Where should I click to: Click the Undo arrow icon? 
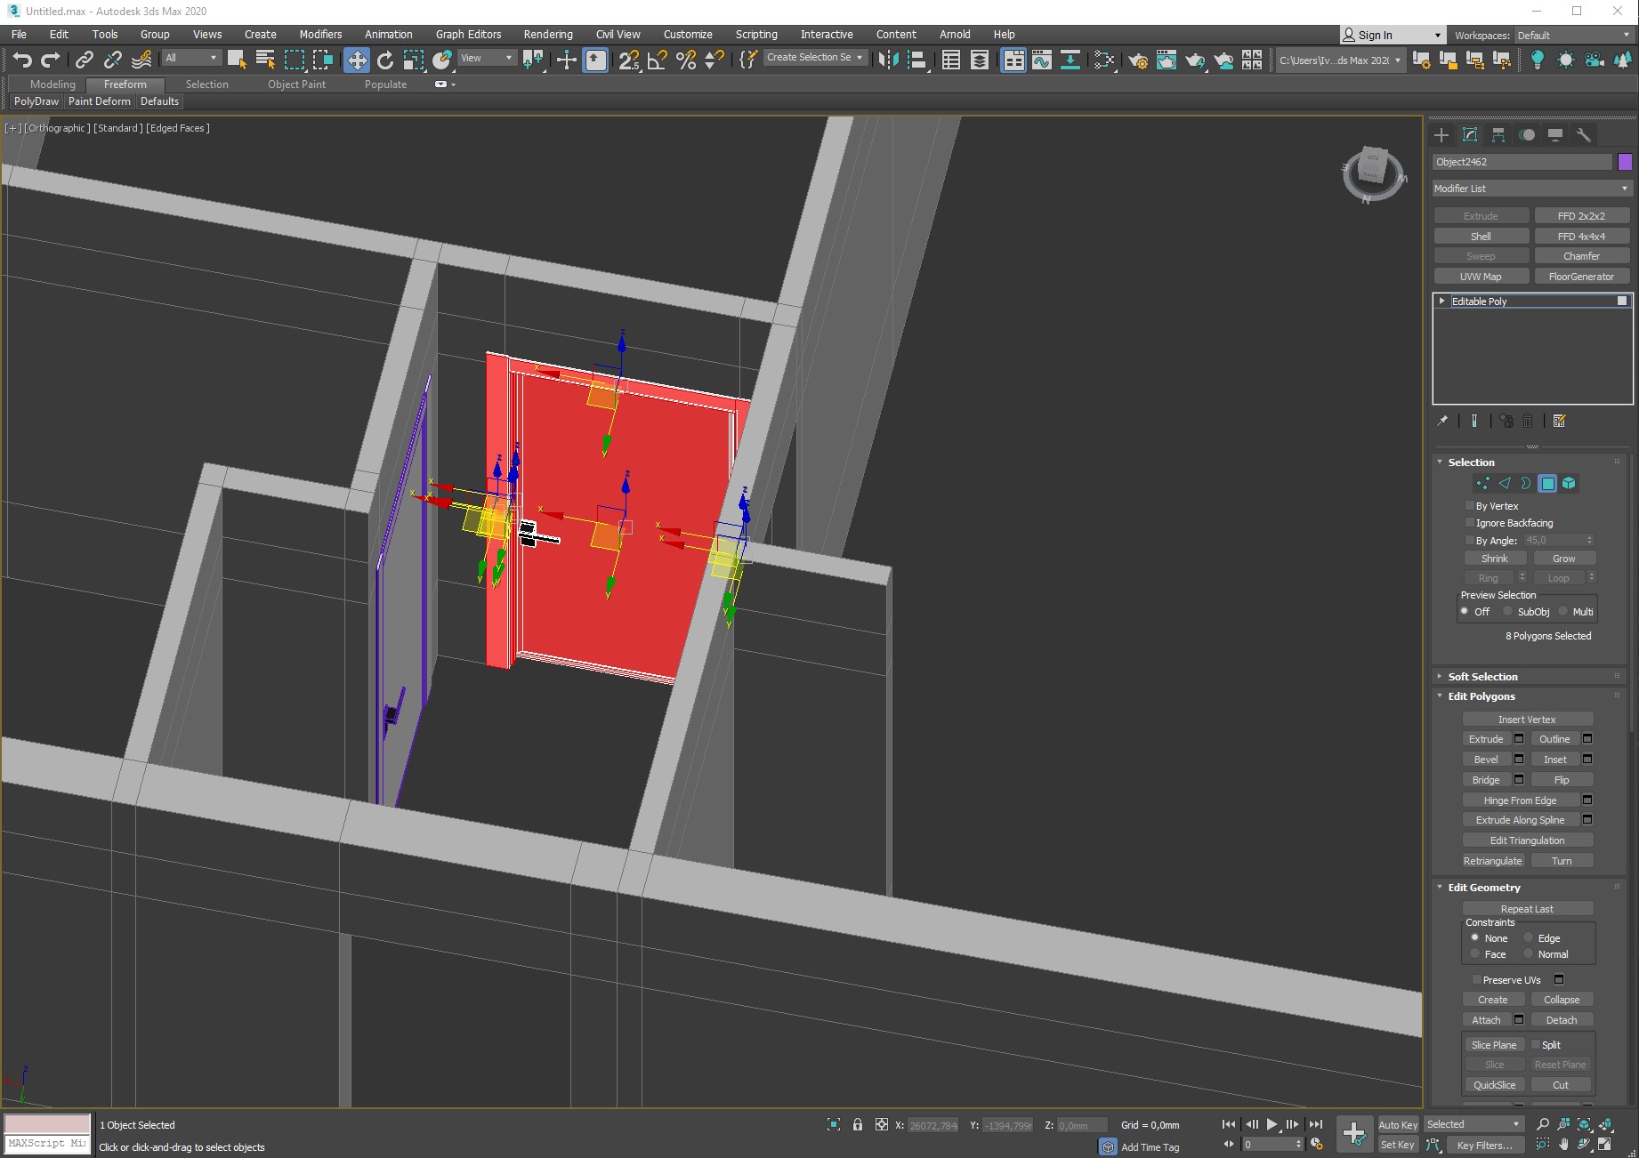tap(22, 60)
